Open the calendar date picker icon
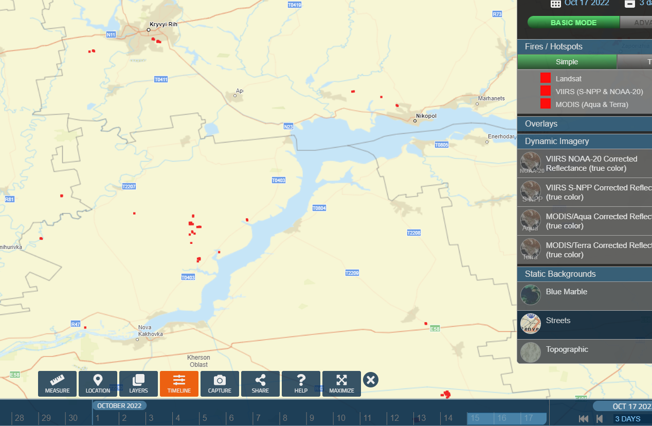652x426 pixels. [556, 4]
